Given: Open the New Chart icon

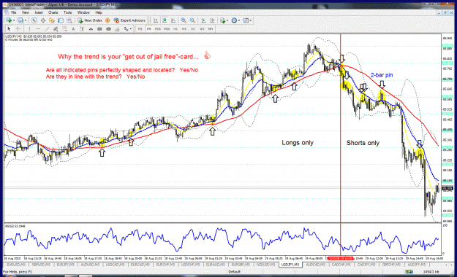Looking at the screenshot, I should [8, 20].
